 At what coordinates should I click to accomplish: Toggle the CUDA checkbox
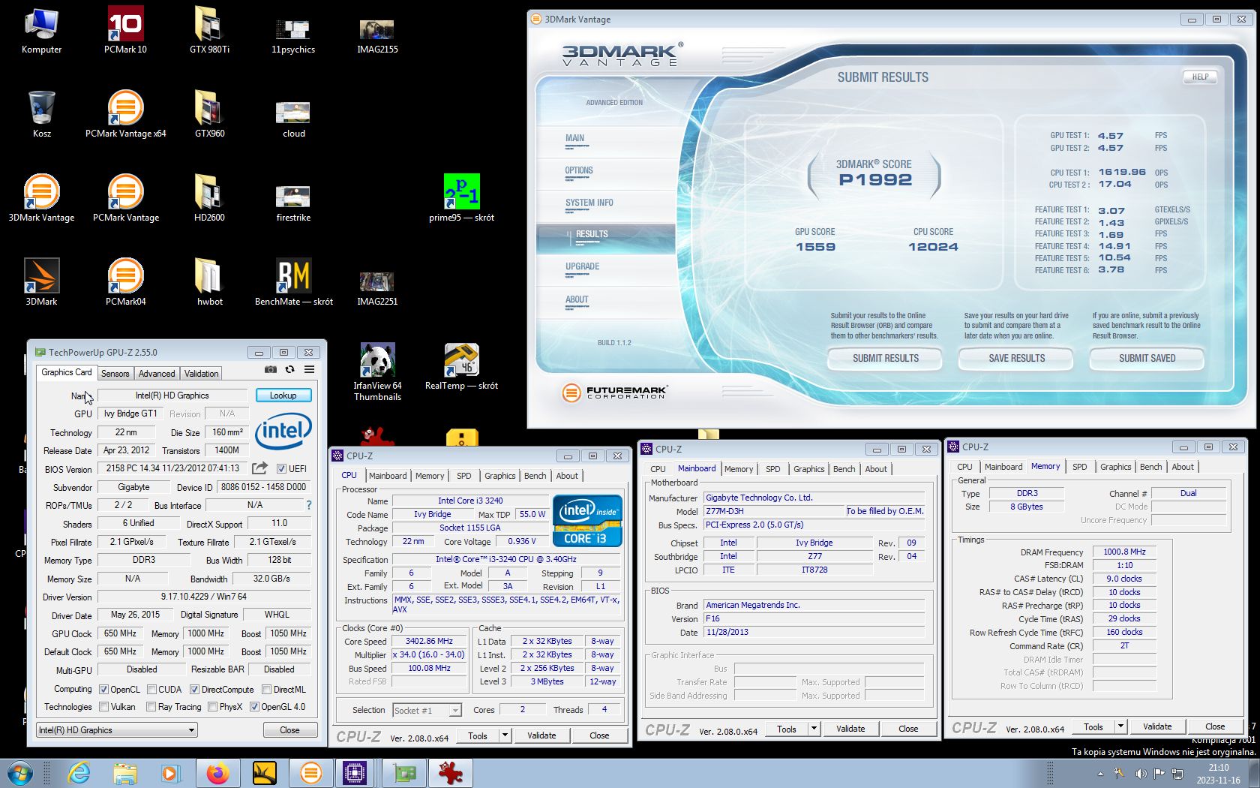[152, 689]
